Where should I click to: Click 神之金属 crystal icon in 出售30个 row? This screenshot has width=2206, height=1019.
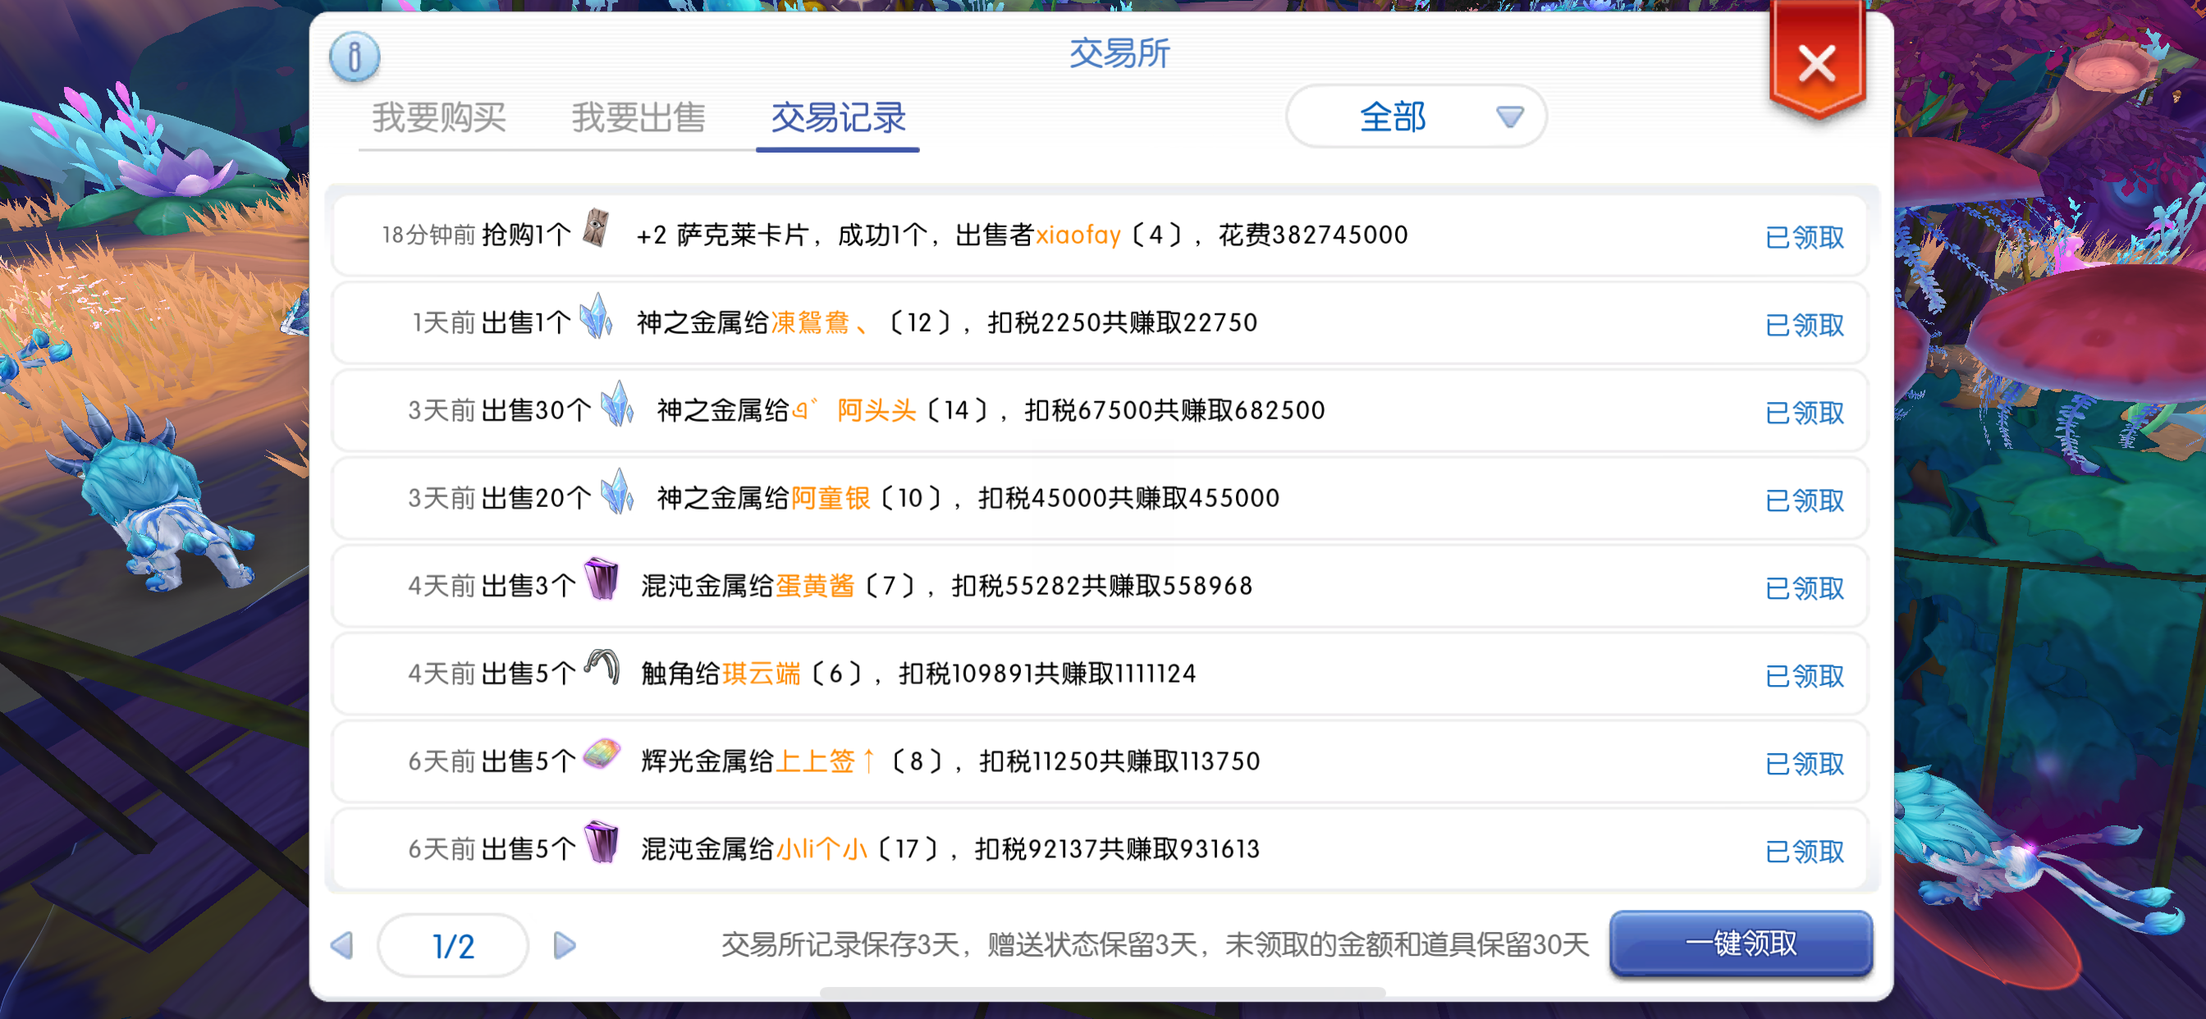click(x=616, y=404)
